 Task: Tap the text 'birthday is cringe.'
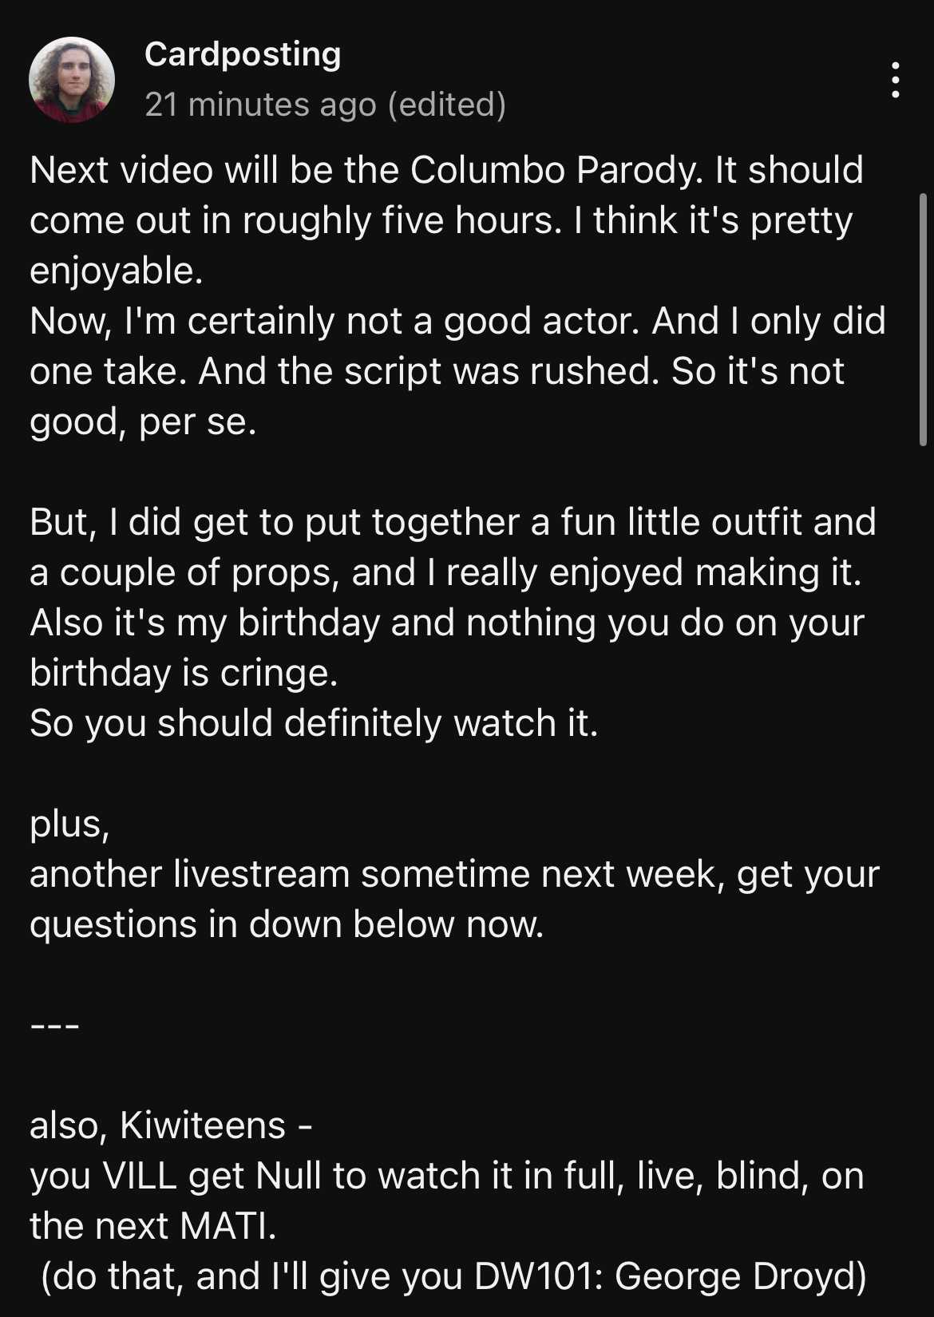point(184,673)
